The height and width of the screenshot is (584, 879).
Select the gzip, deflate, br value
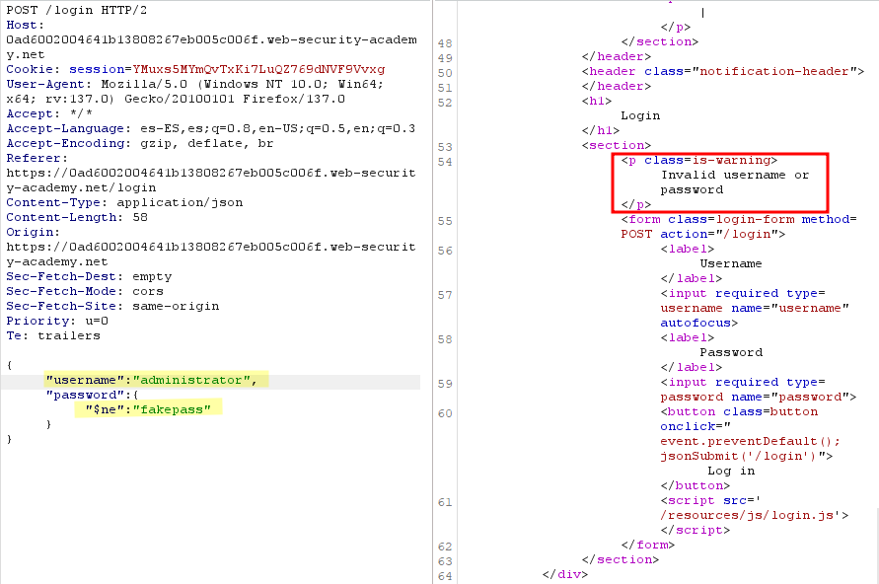coord(207,143)
